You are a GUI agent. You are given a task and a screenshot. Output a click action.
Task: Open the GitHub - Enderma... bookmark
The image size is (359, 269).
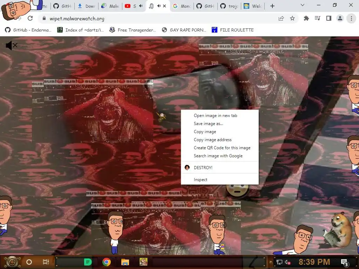pos(28,30)
